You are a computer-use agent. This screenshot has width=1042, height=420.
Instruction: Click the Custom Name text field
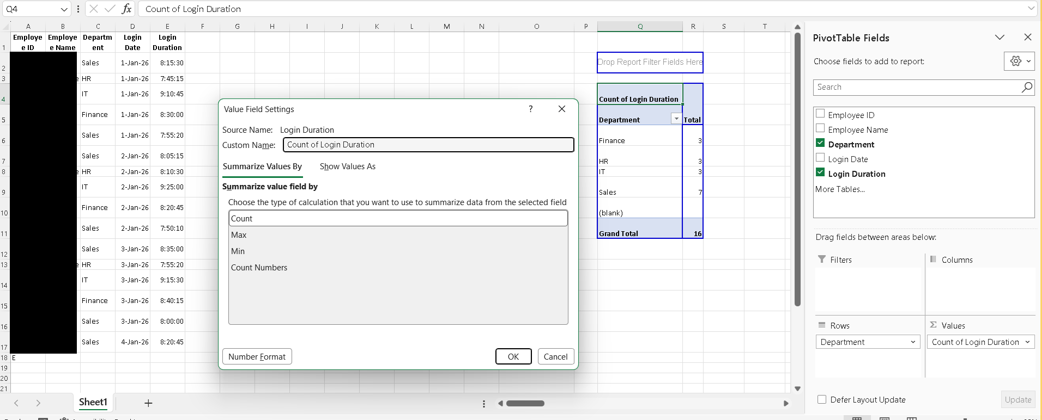(428, 145)
